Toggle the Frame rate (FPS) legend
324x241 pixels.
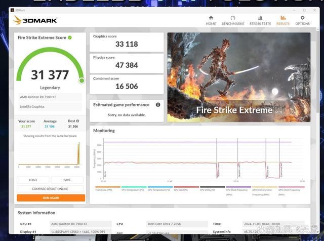(x=108, y=188)
